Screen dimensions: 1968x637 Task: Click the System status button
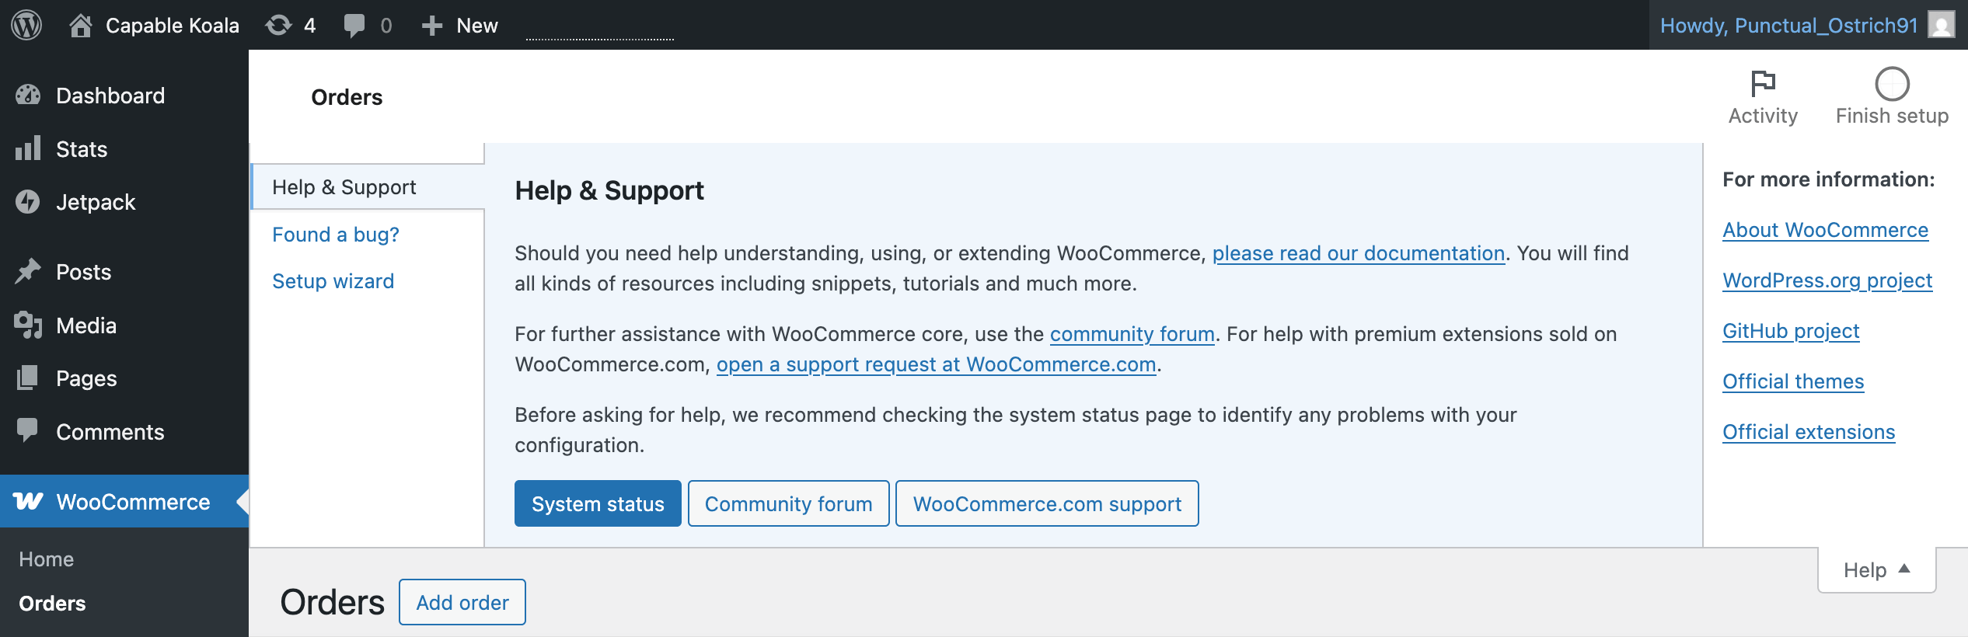pyautogui.click(x=598, y=504)
